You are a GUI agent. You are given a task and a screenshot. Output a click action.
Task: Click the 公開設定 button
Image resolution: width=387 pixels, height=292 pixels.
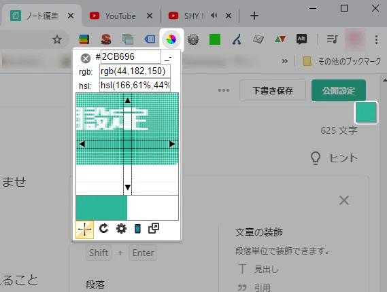coord(339,90)
